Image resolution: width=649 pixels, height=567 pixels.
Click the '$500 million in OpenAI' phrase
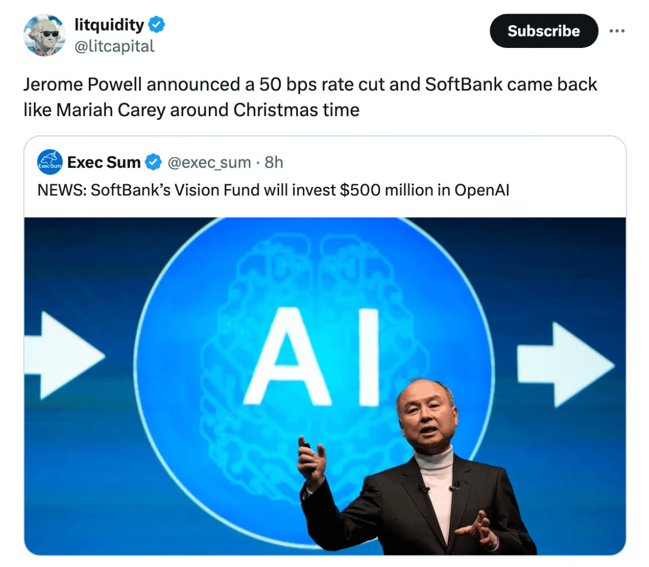point(425,190)
